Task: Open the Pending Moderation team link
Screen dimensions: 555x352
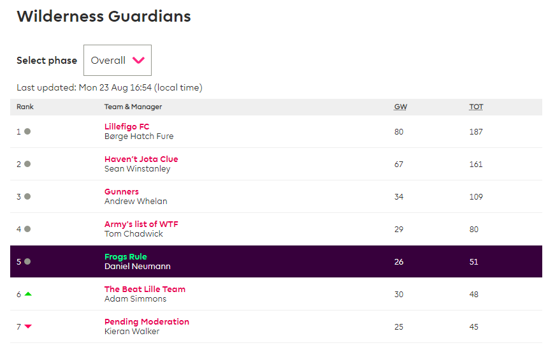Action: point(147,322)
